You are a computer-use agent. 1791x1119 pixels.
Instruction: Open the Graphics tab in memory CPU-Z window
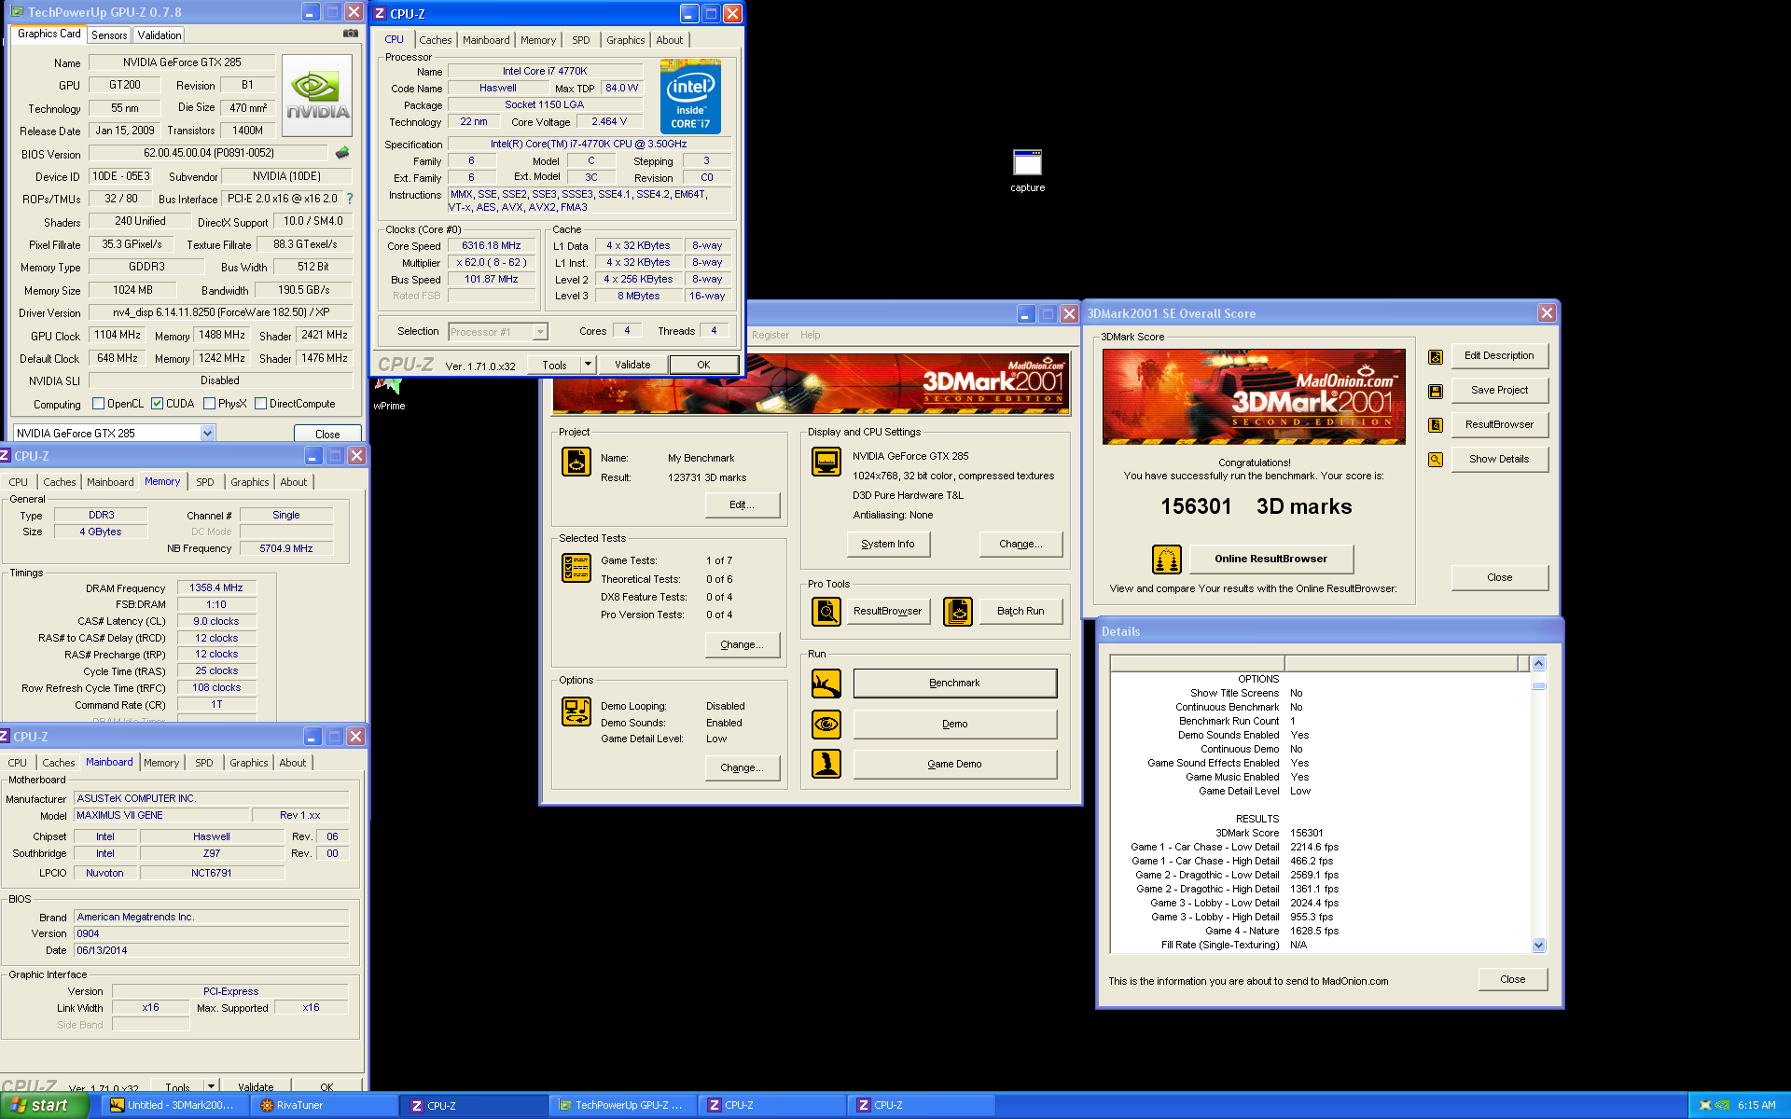point(250,482)
